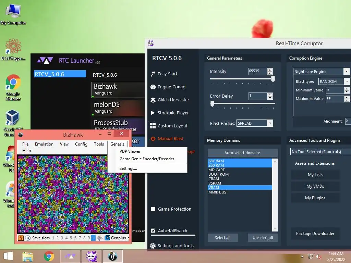Increase Minimum Value stepper
351x263 pixels.
pos(347,89)
